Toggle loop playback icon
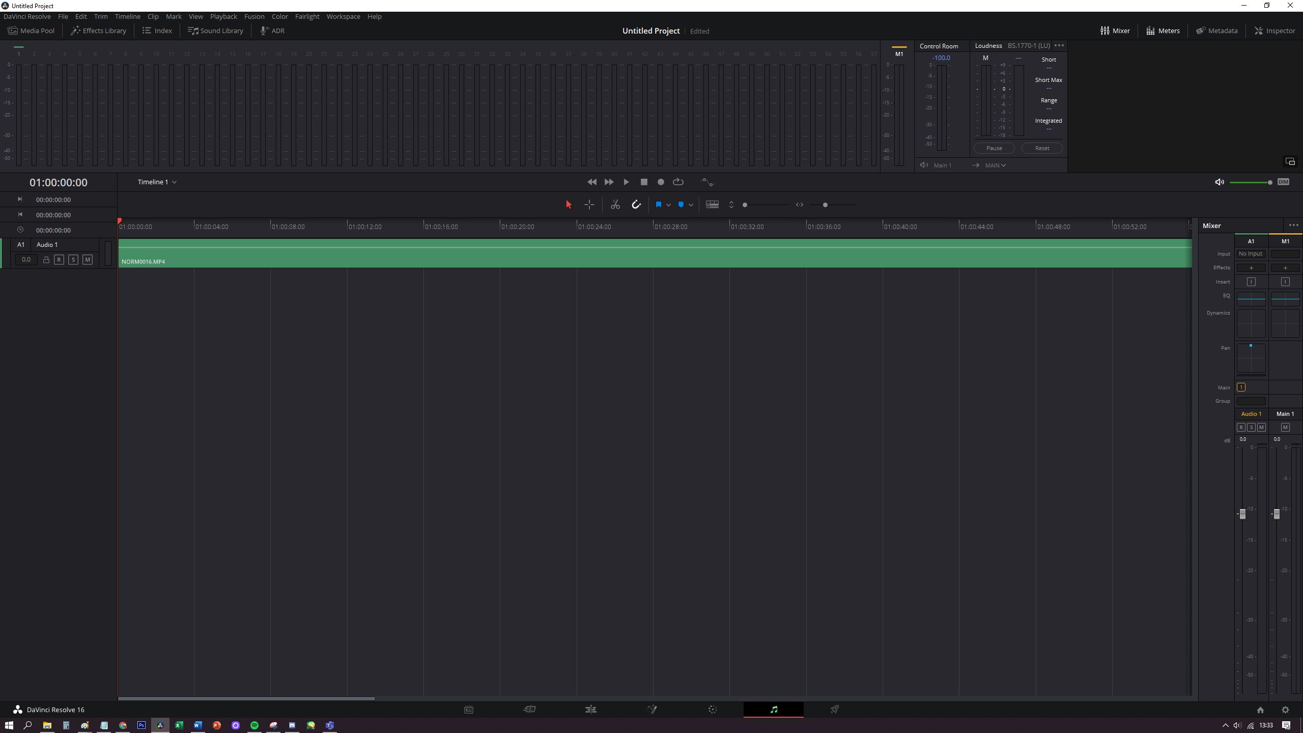Screen dimensions: 1303x733 (x=678, y=182)
